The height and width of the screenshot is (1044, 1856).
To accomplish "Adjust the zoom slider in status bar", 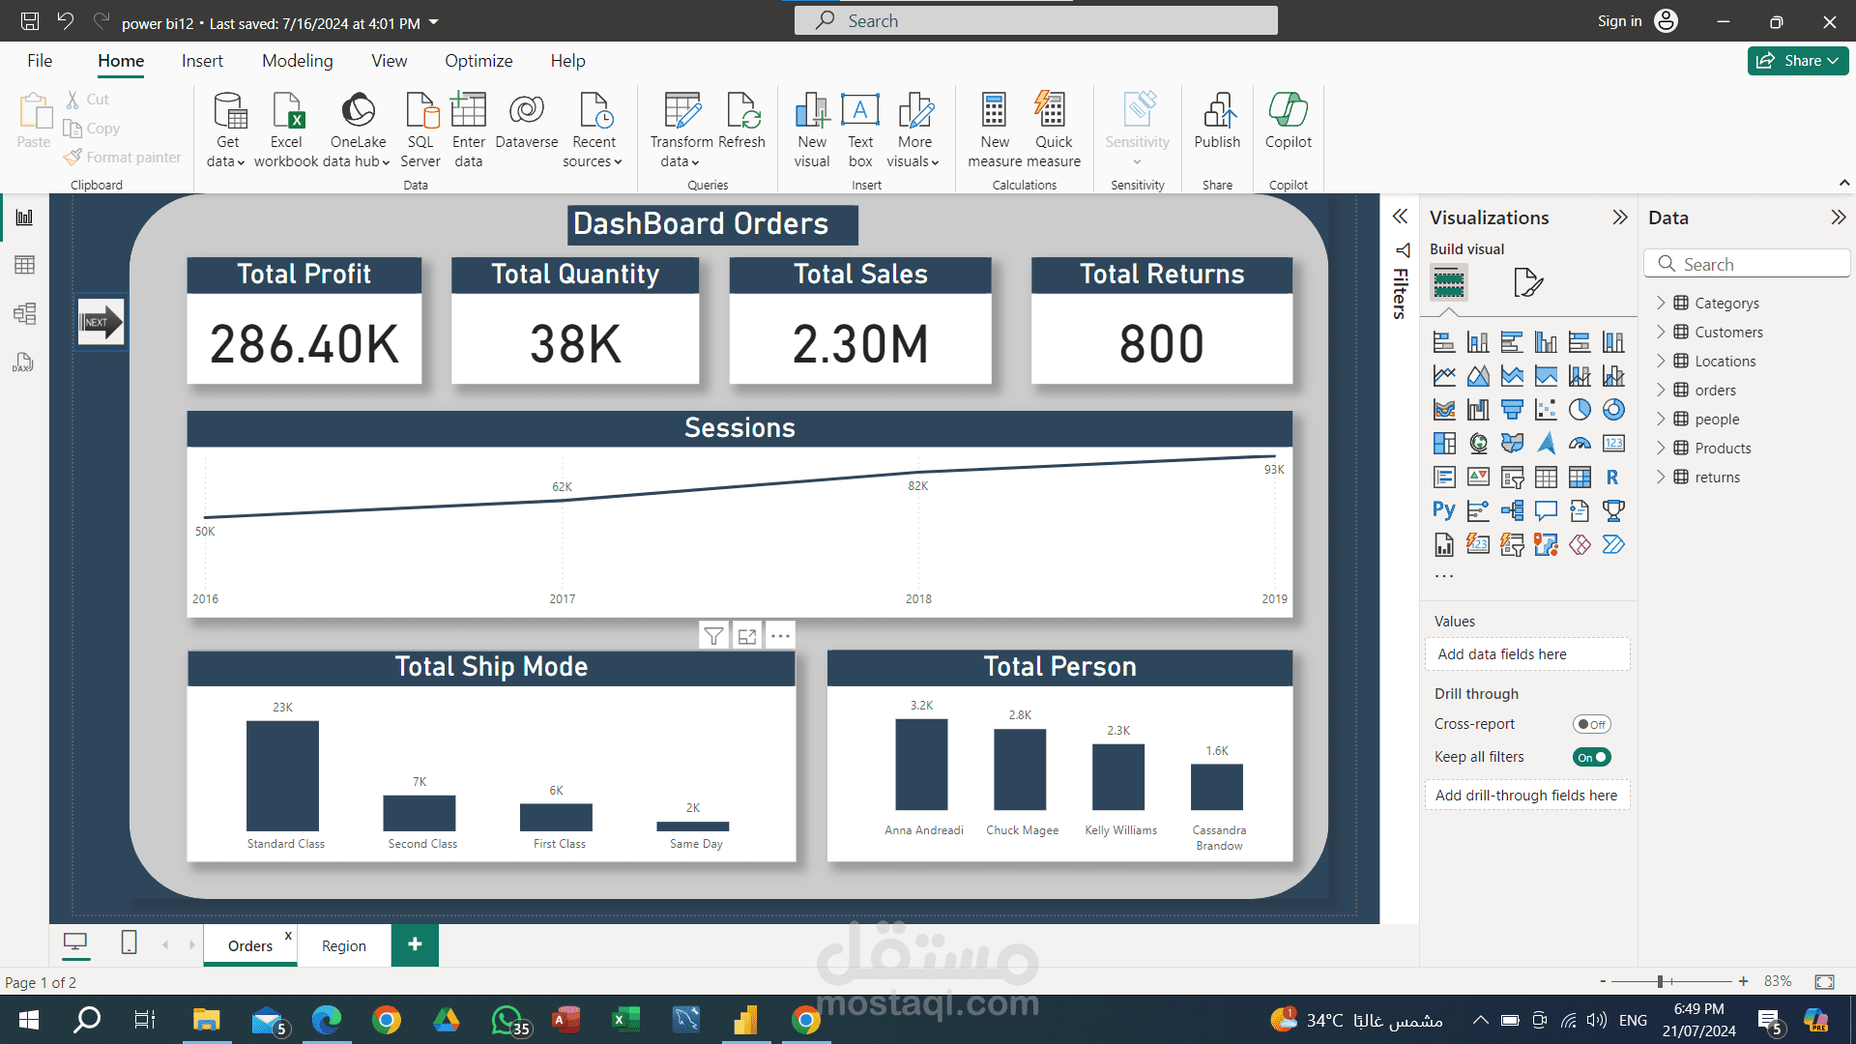I will pos(1660,981).
